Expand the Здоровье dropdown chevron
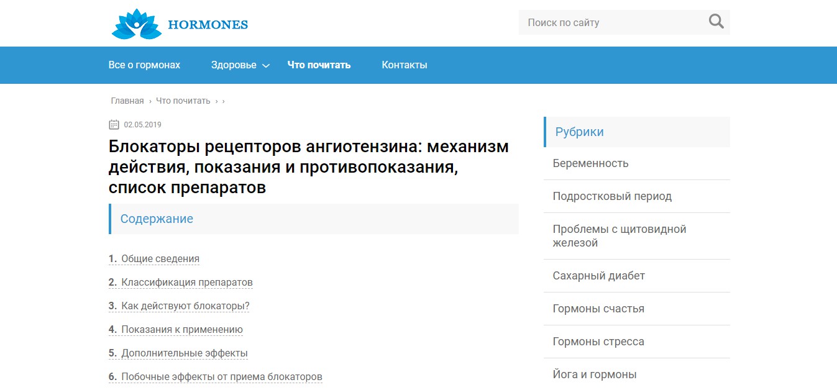 point(266,66)
